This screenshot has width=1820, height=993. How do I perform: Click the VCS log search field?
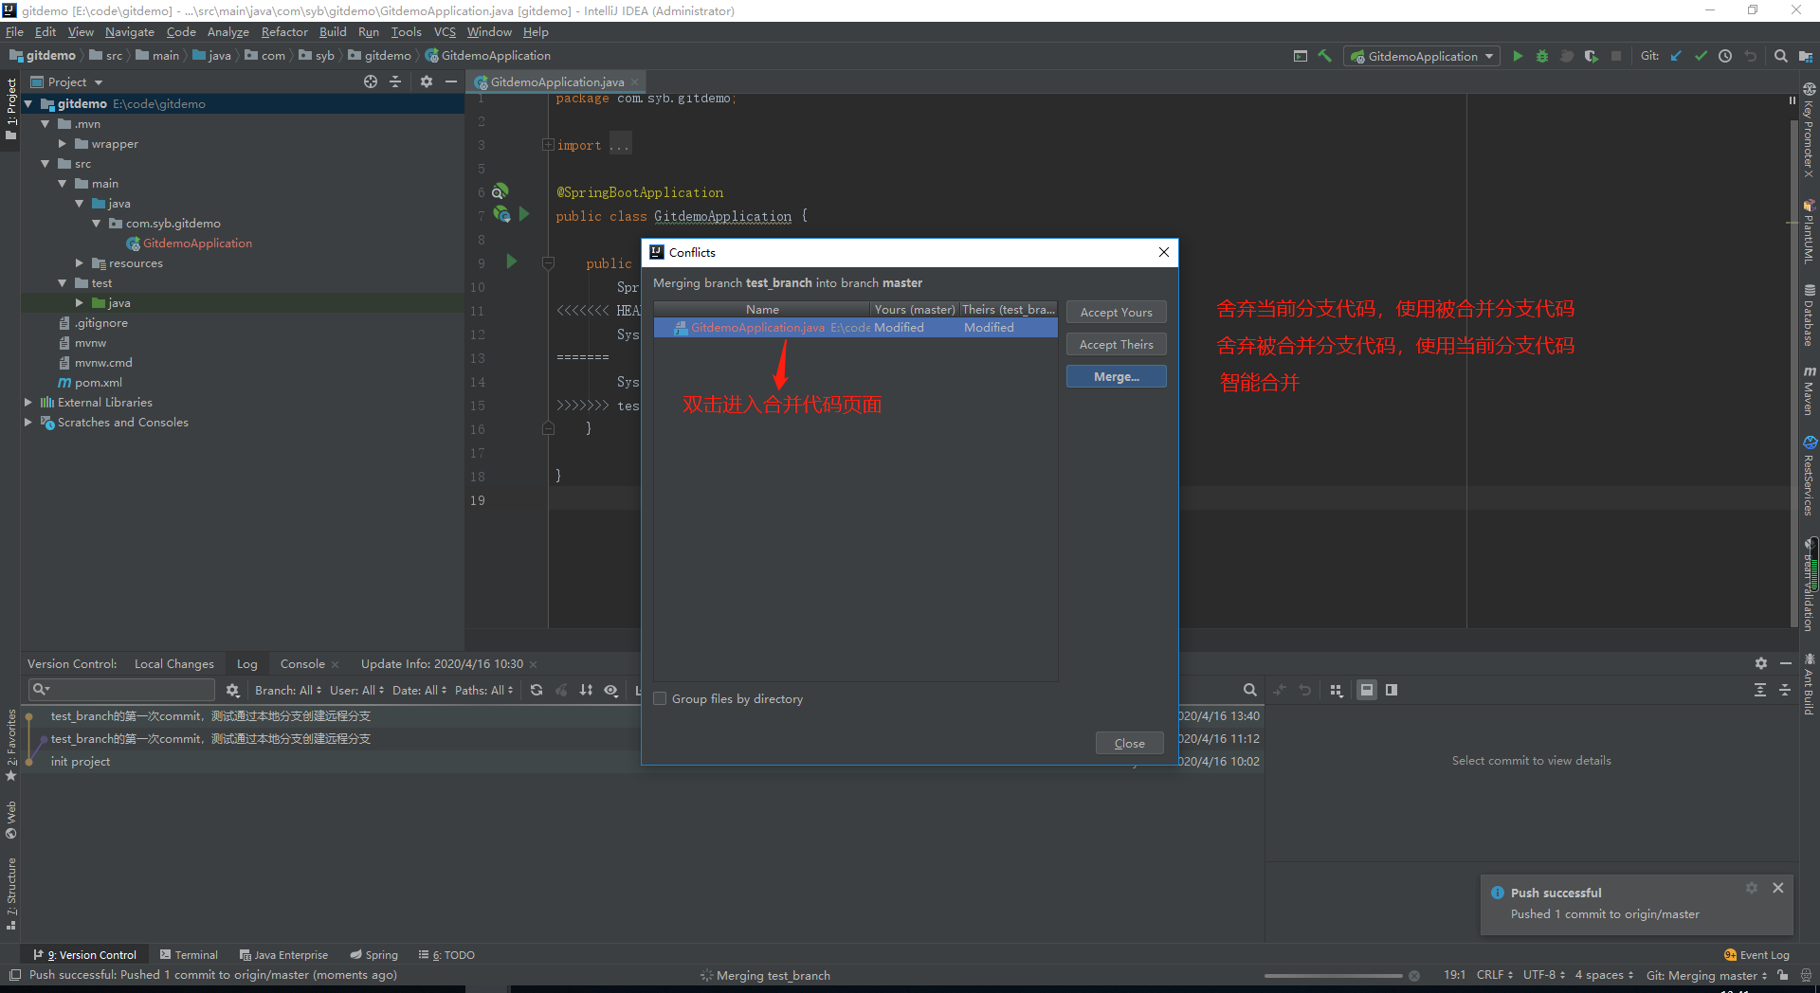pyautogui.click(x=123, y=690)
